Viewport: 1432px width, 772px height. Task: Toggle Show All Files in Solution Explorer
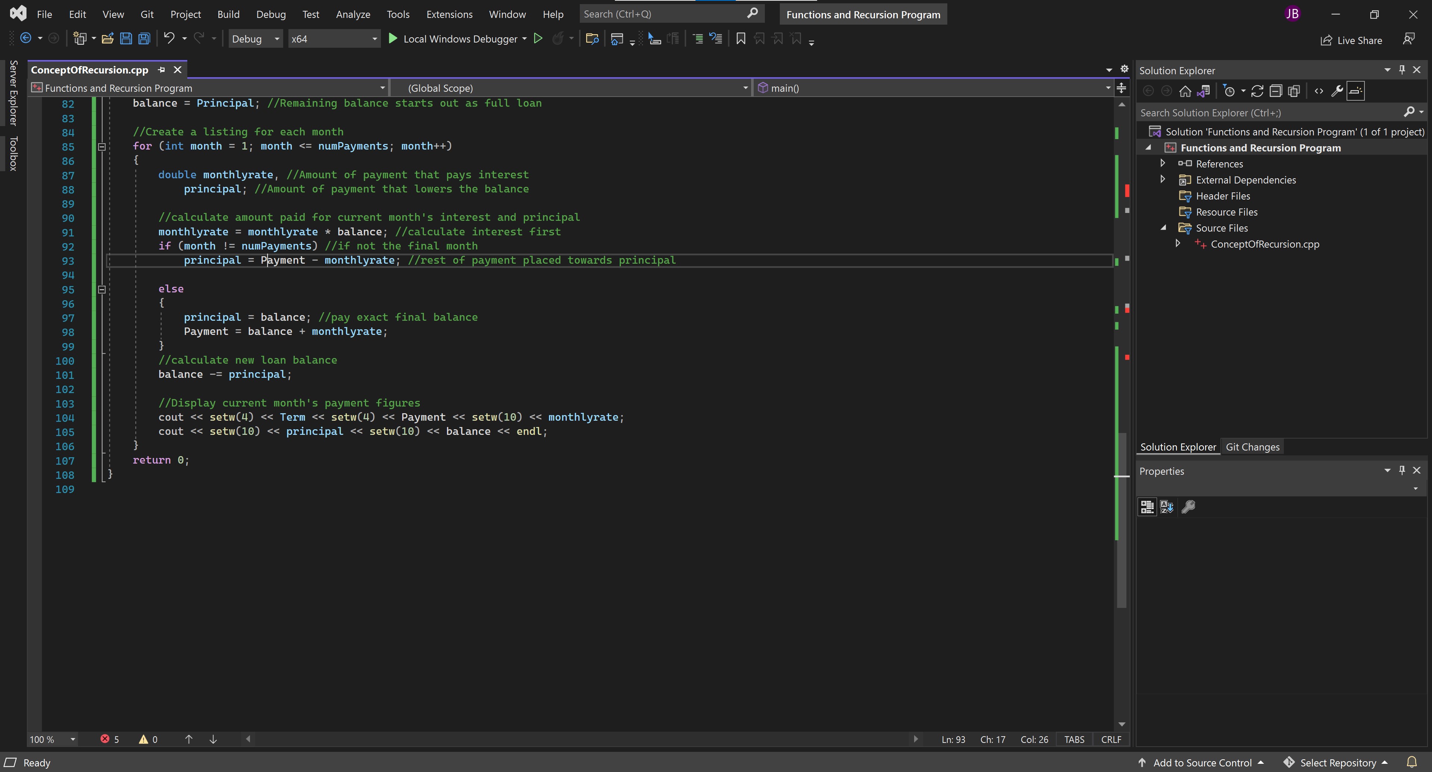(1294, 91)
